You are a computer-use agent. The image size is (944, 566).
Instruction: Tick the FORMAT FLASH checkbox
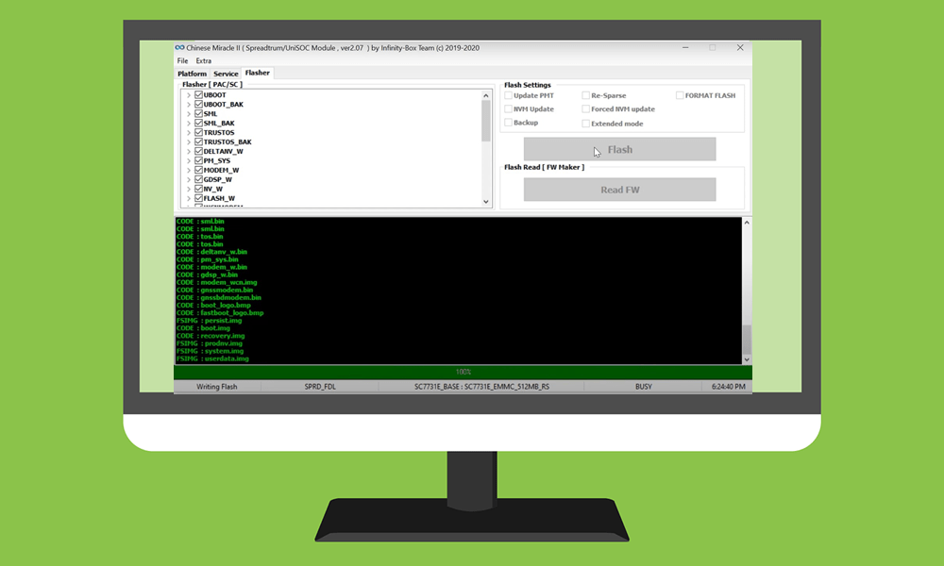(680, 95)
